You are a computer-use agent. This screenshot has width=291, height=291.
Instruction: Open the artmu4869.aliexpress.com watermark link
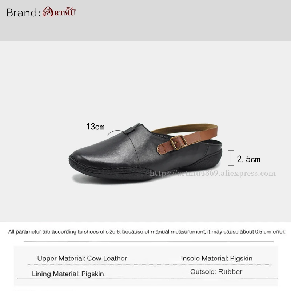point(213,173)
